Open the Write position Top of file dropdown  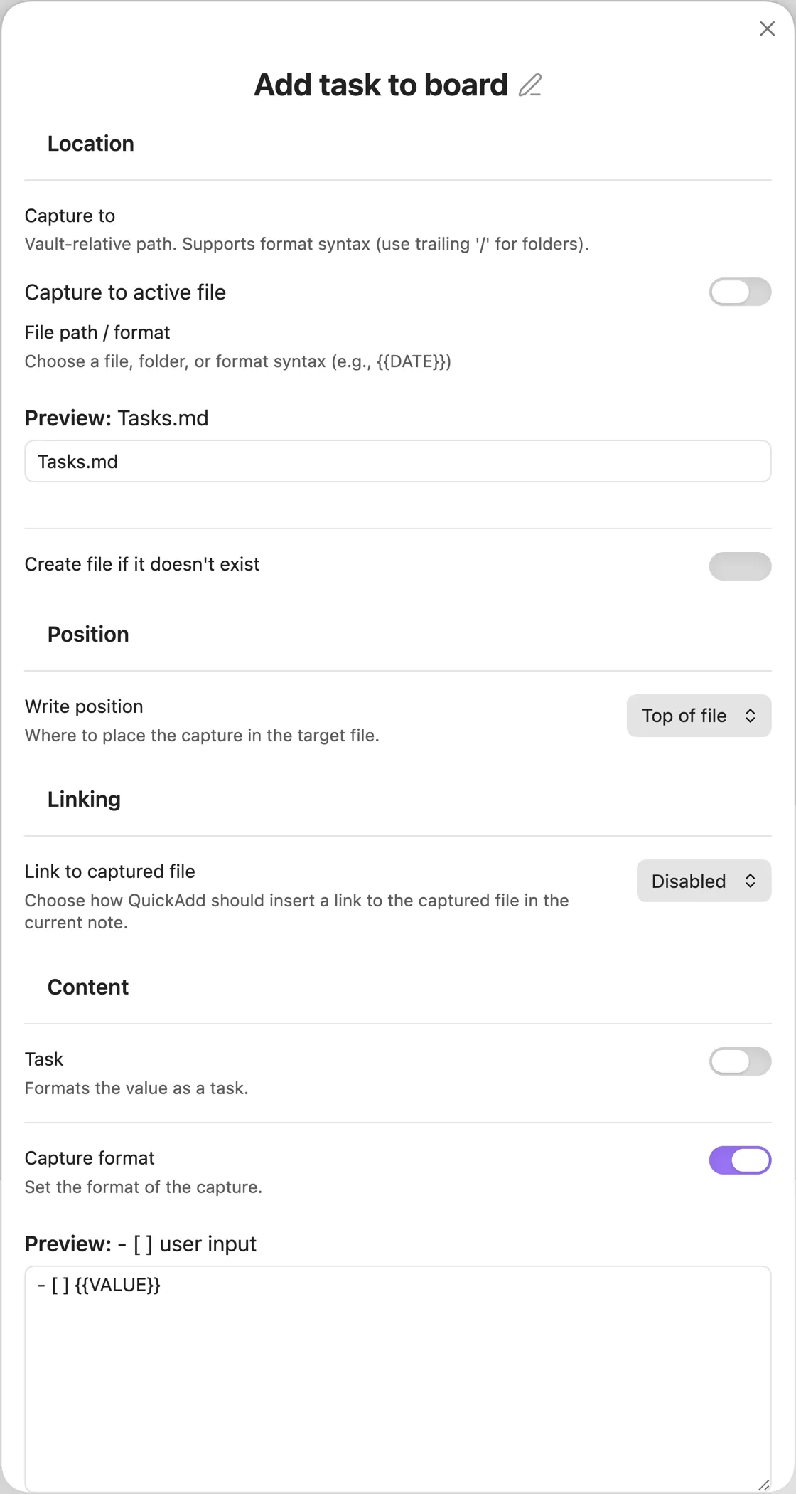[x=699, y=716]
